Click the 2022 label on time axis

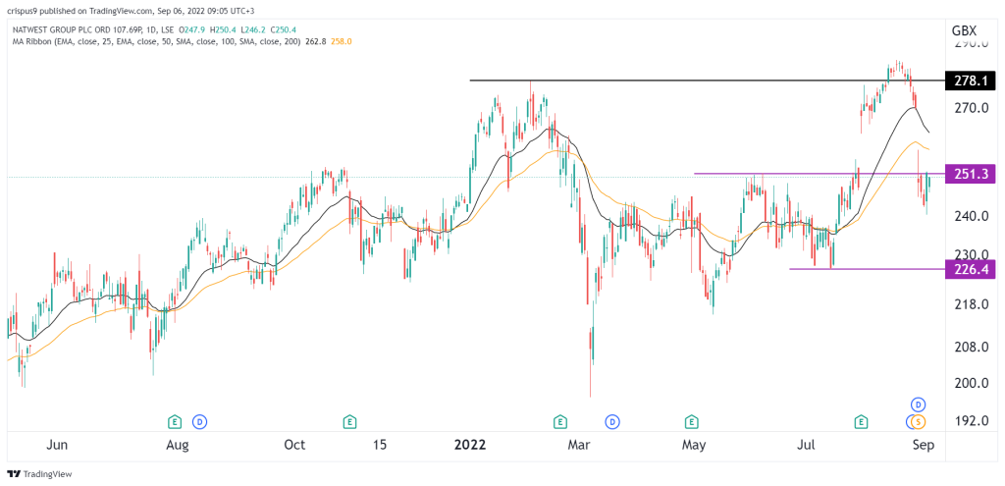click(x=472, y=445)
